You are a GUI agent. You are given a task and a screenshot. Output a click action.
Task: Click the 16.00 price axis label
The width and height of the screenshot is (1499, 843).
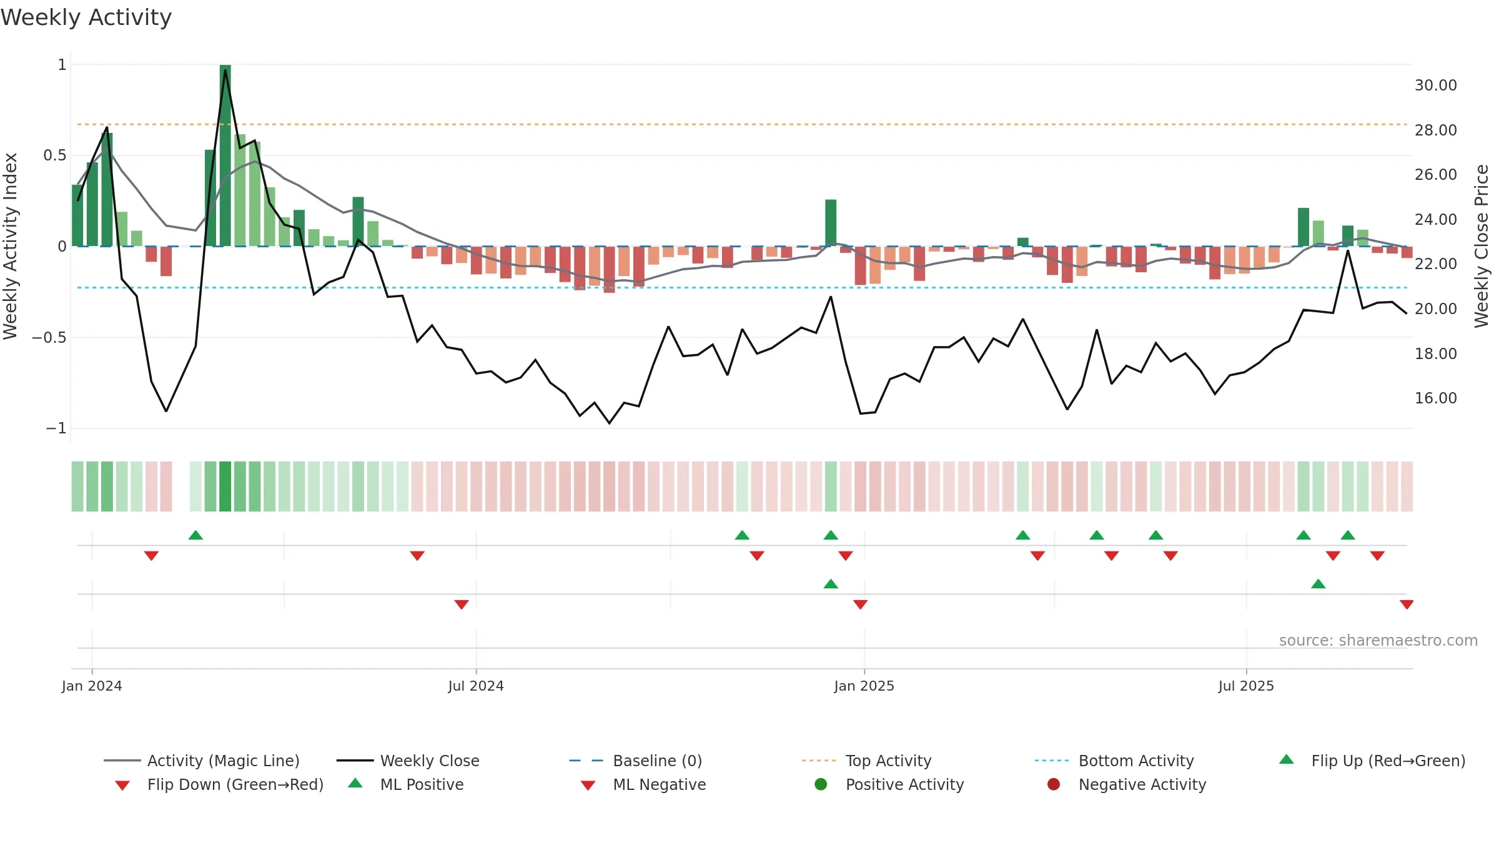click(x=1436, y=398)
